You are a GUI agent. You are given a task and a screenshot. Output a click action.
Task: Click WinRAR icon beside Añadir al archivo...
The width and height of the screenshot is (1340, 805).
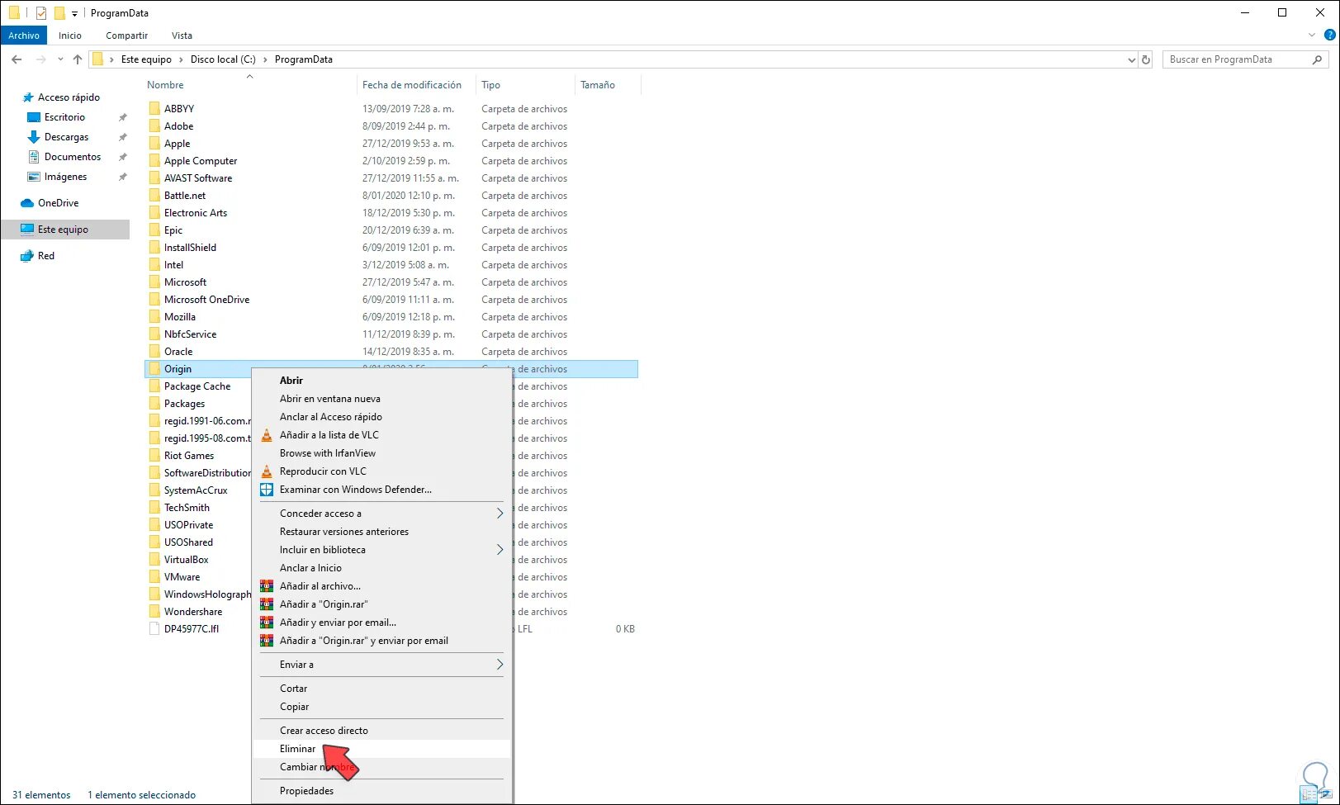[x=267, y=586]
